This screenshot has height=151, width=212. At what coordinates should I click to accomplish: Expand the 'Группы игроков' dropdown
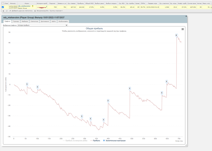(x=56, y=11)
